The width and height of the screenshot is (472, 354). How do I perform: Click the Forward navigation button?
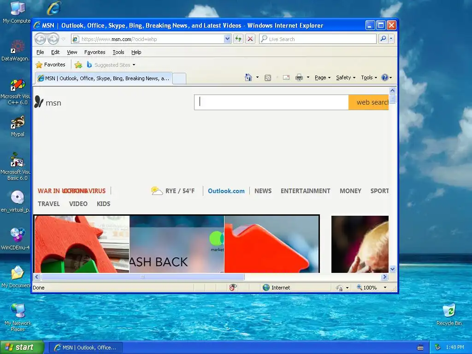pos(53,39)
